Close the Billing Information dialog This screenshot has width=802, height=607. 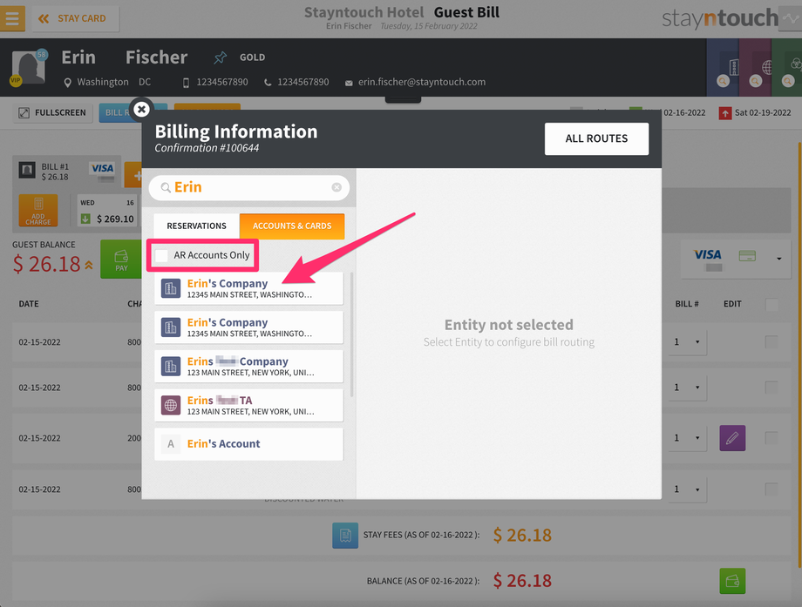click(x=142, y=109)
